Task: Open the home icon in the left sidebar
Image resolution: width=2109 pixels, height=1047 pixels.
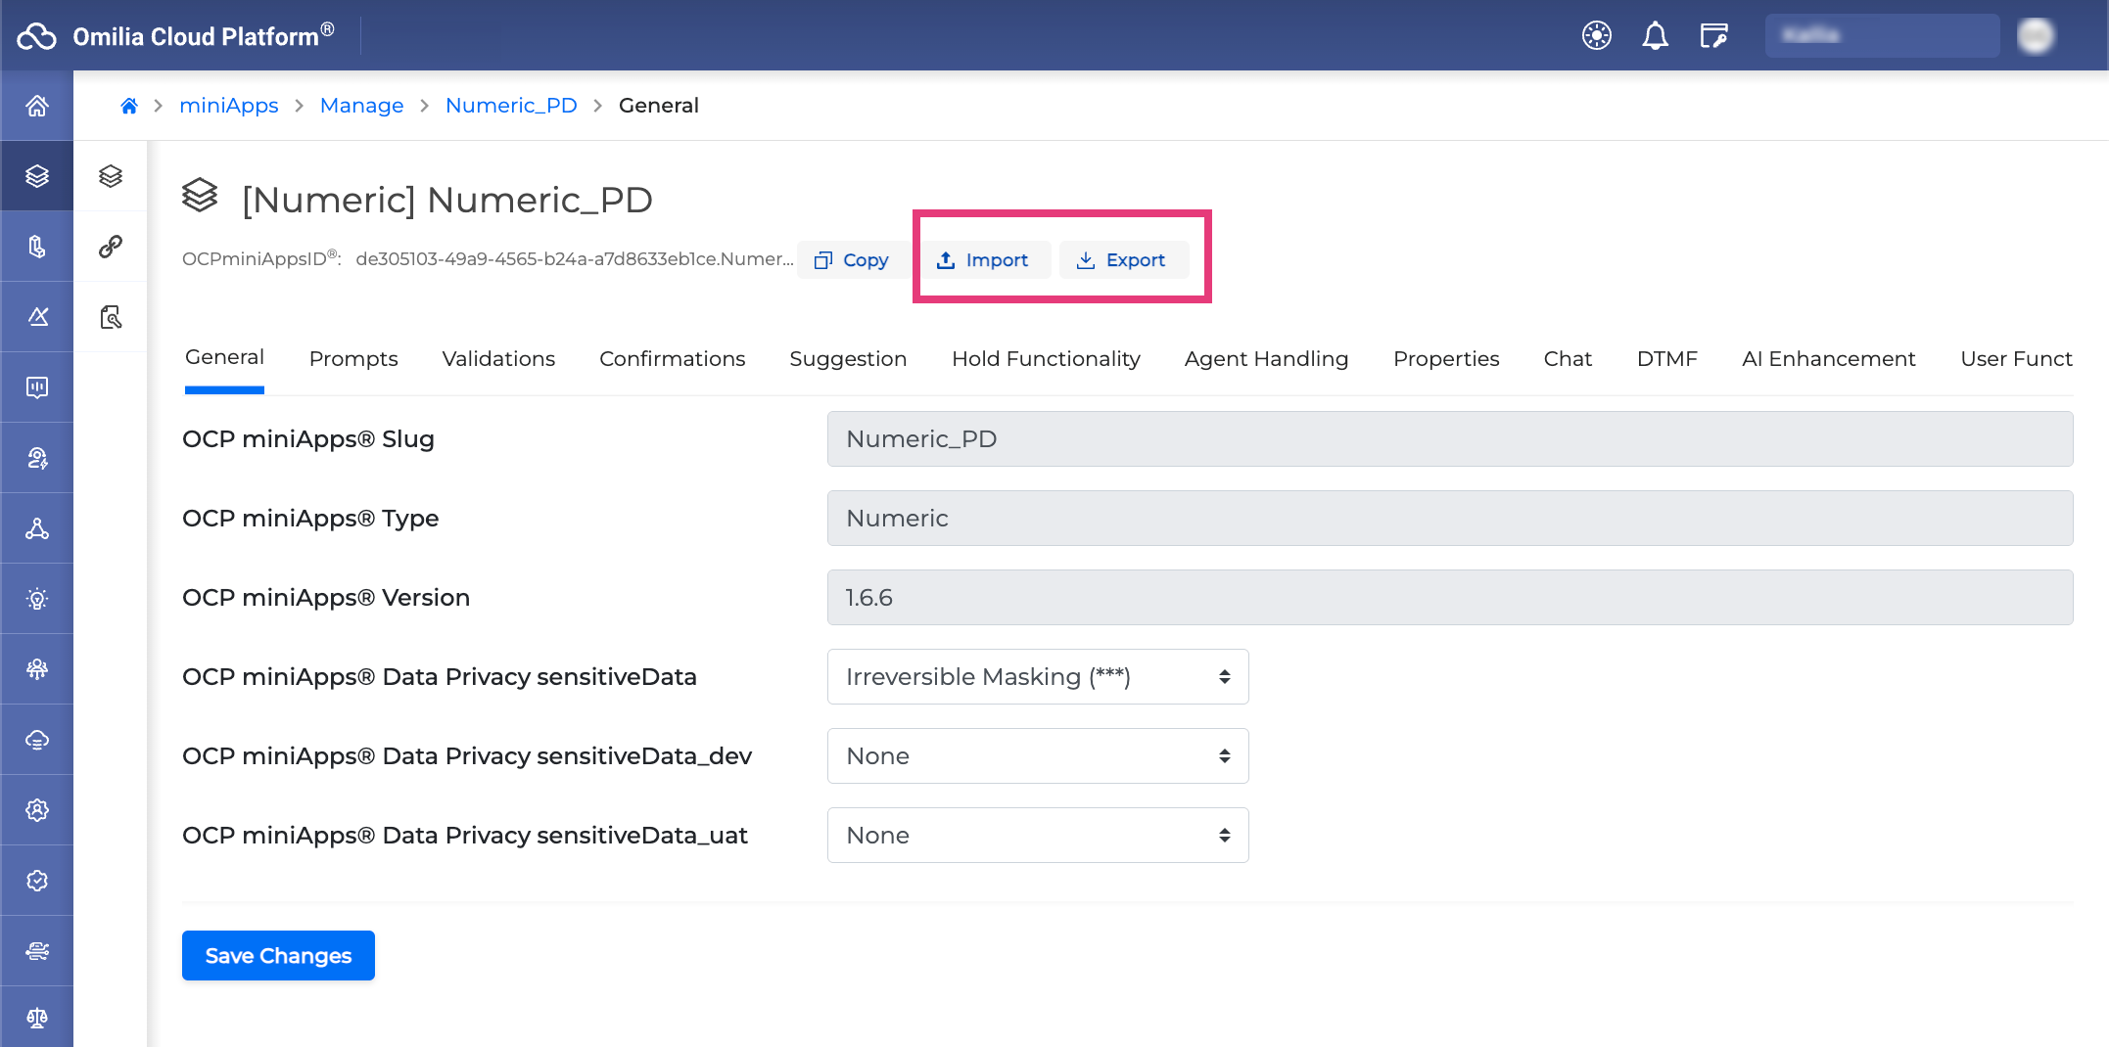Action: coord(37,106)
